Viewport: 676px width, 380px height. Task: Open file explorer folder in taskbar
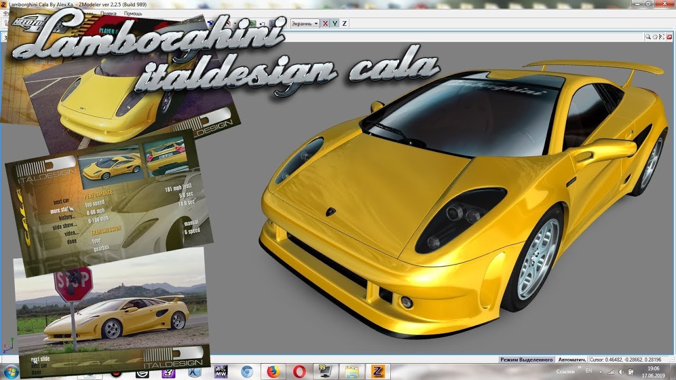click(351, 372)
